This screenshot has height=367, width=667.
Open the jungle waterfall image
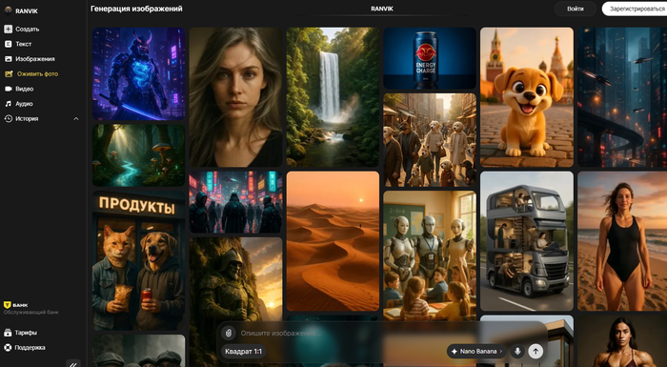coord(333,97)
